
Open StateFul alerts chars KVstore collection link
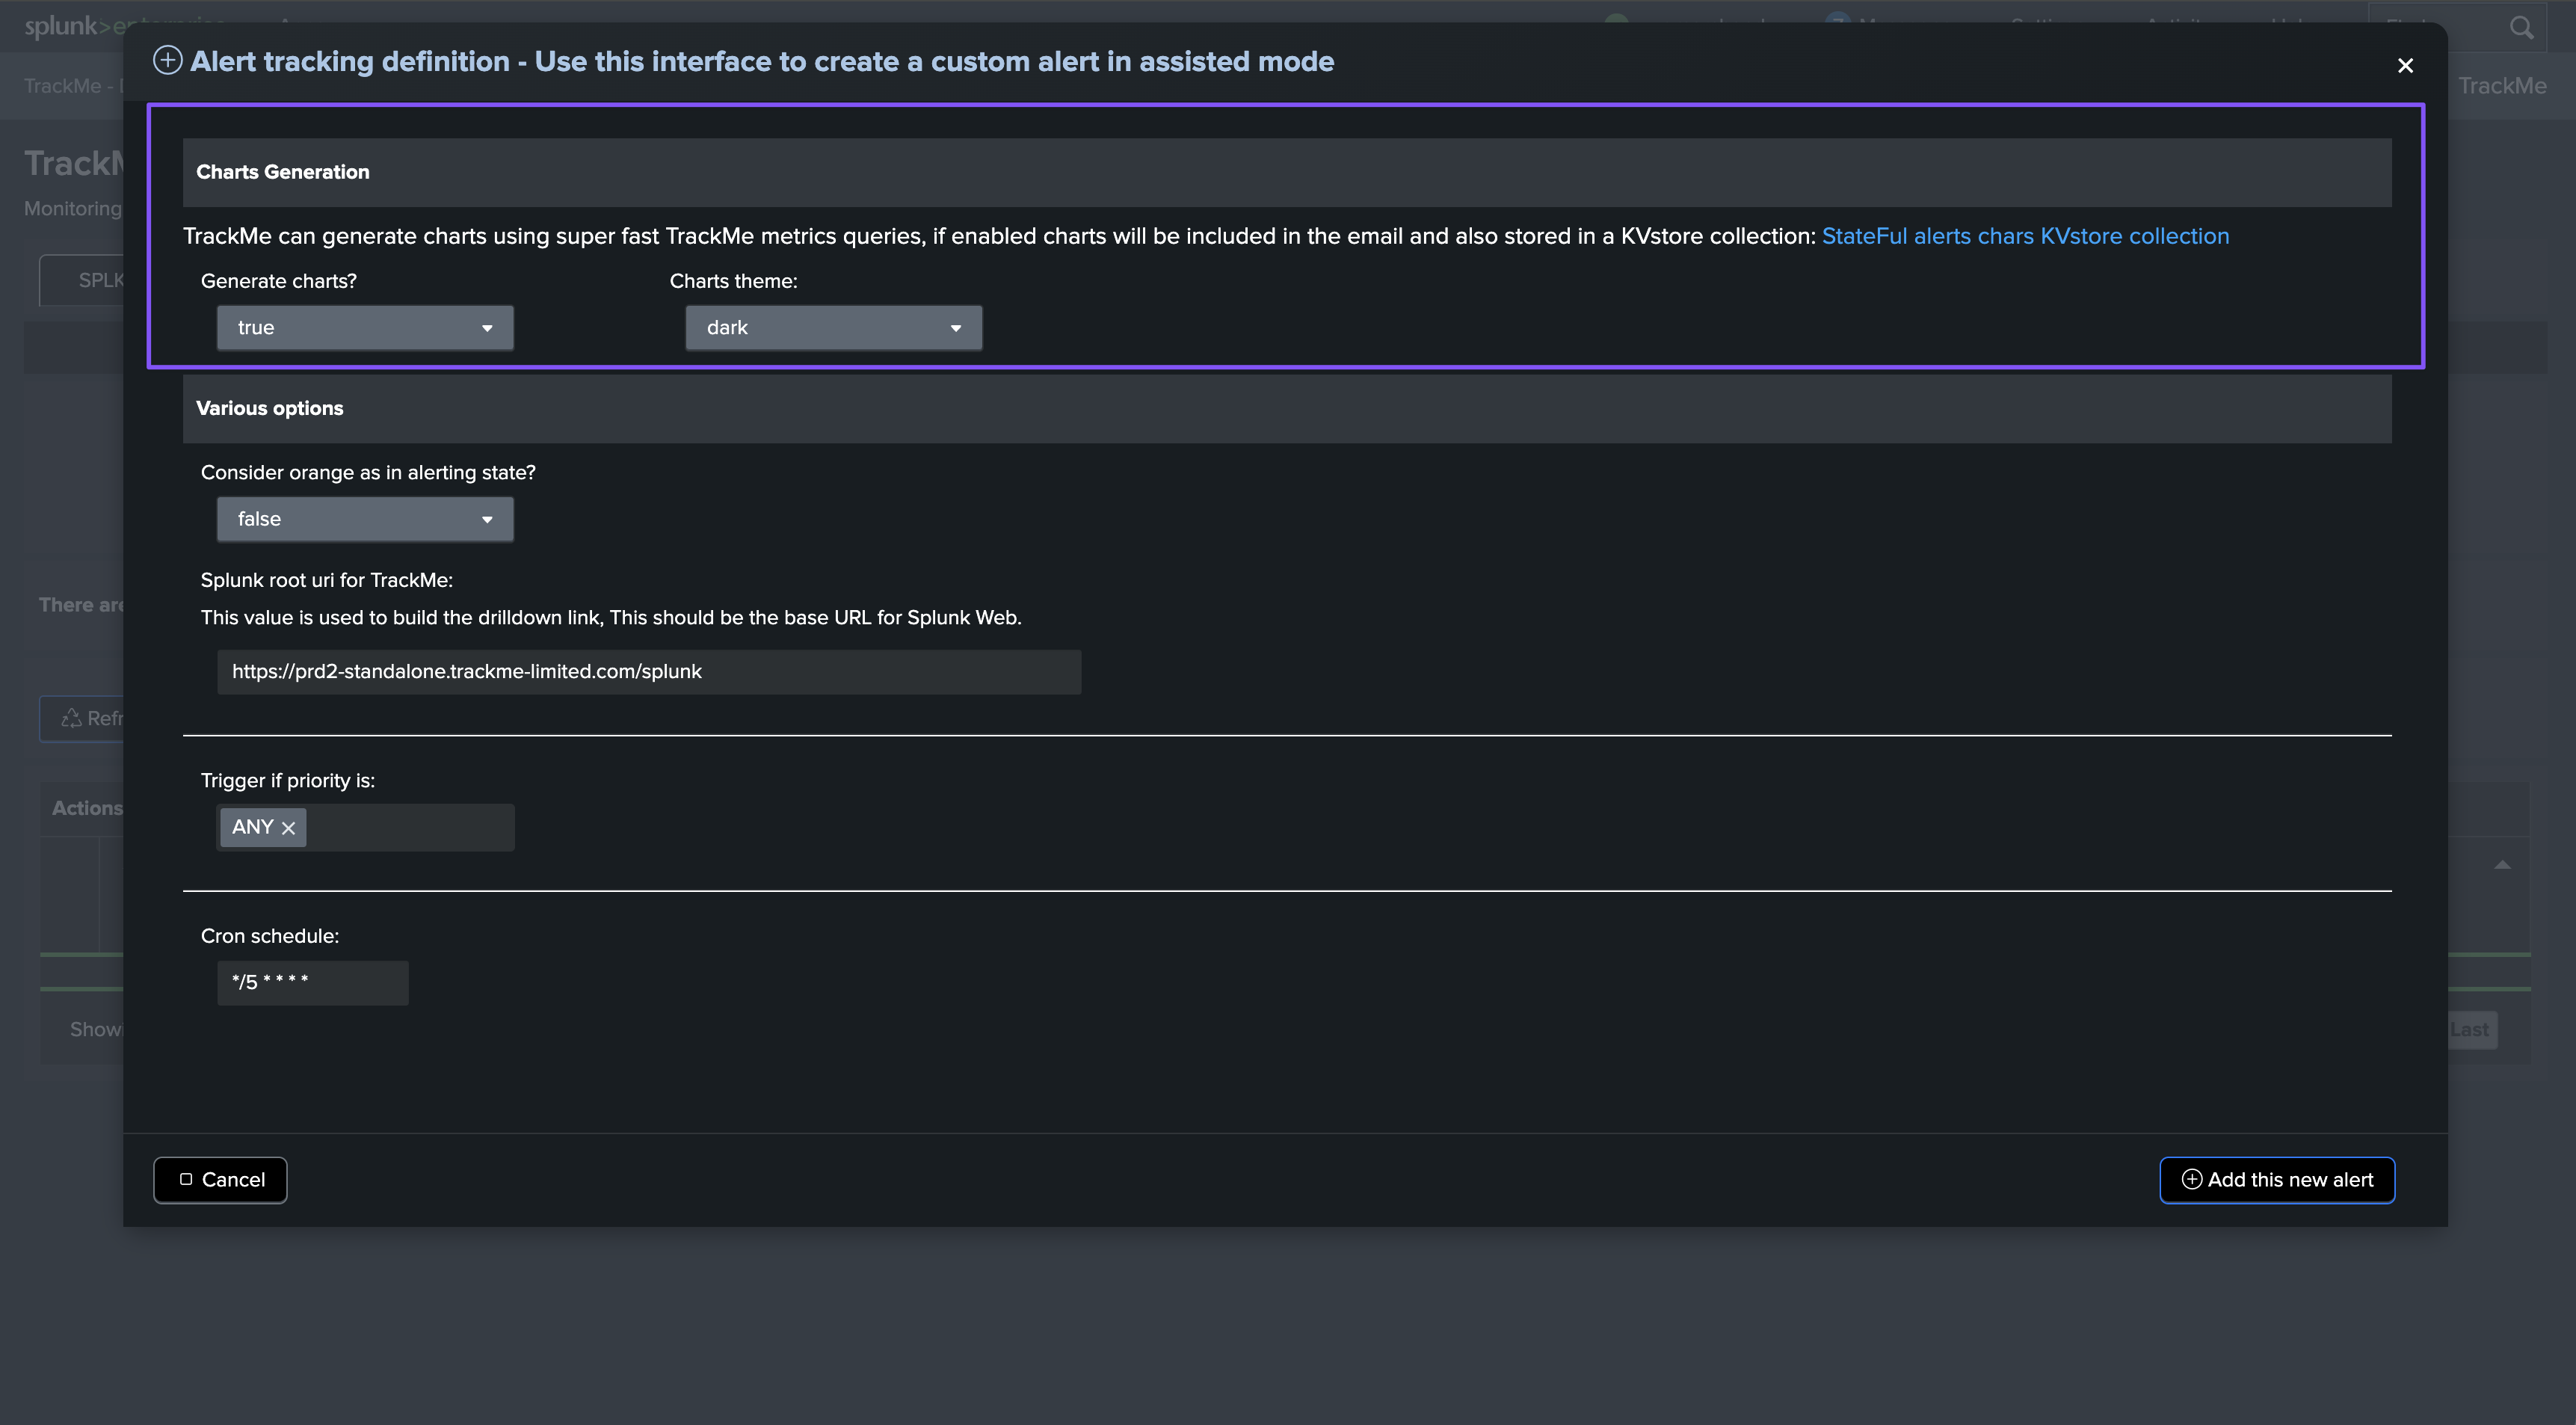2025,236
